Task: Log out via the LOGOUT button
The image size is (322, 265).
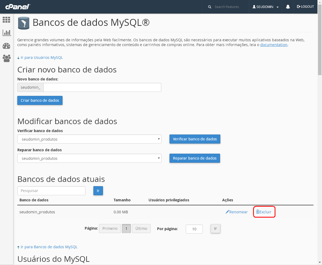Action: (x=306, y=7)
